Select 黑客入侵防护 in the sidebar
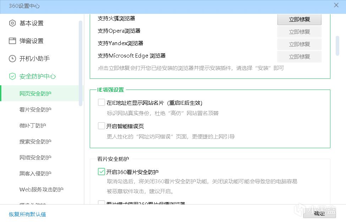Viewport: 346px width, 222px height. [35, 174]
